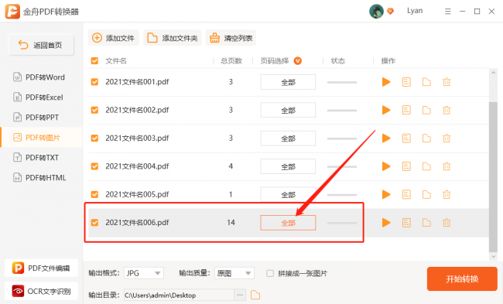Open document view icon for 2021文件名006.pdf
The height and width of the screenshot is (304, 503).
(x=406, y=223)
